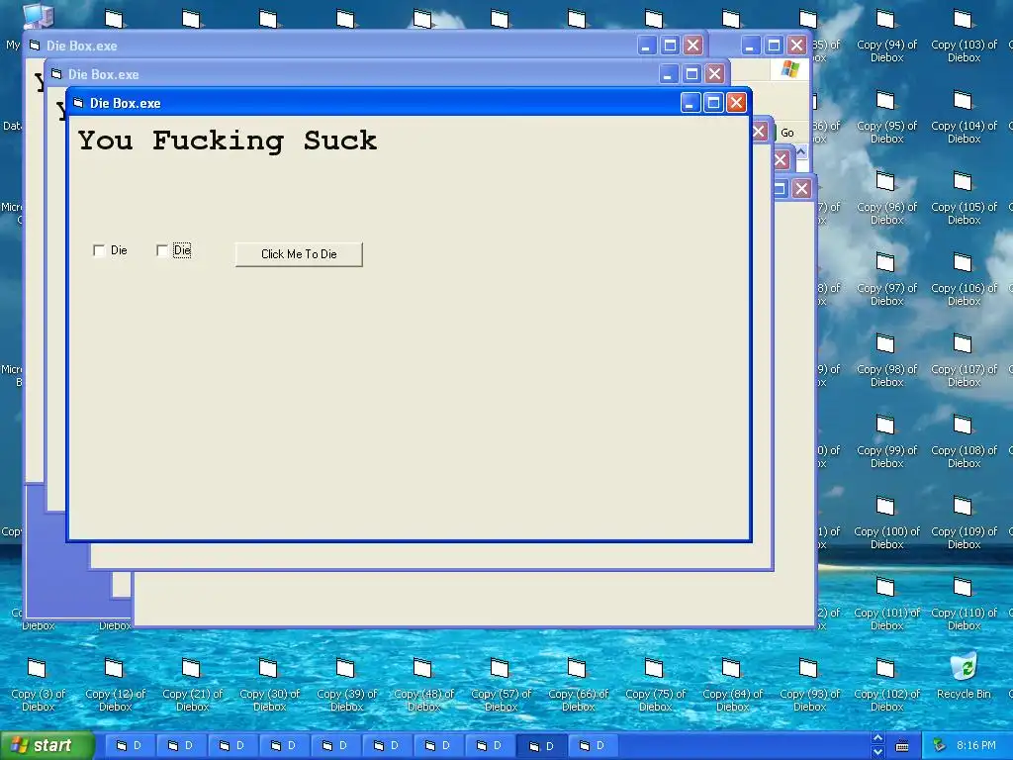Click the Go button in the background browser
1013x760 pixels.
[x=786, y=133]
